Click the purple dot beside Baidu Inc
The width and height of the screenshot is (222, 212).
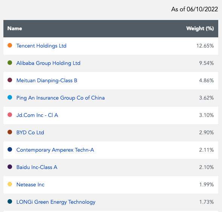[x=10, y=167]
